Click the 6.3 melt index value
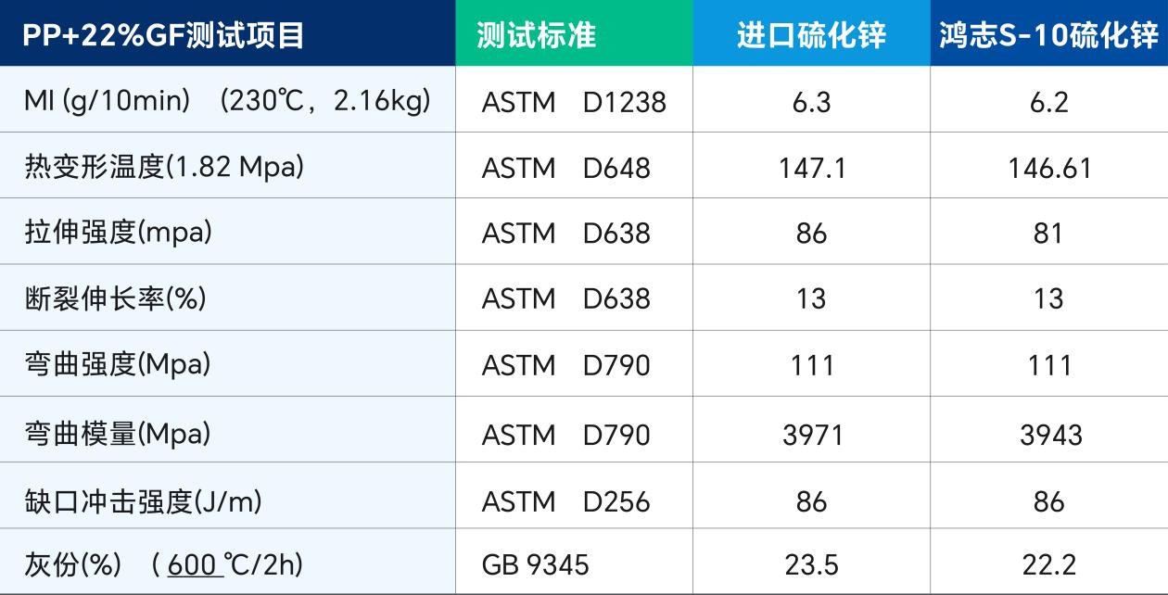 click(811, 102)
